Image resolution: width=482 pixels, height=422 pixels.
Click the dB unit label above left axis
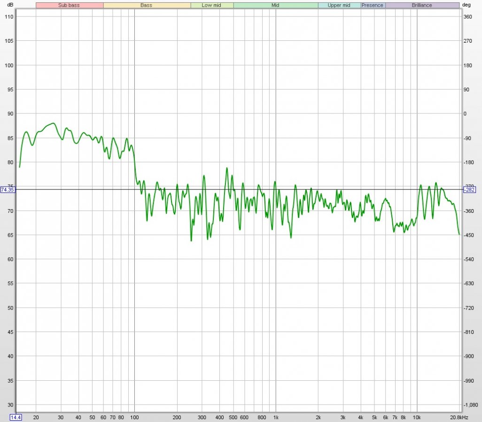tap(10, 5)
